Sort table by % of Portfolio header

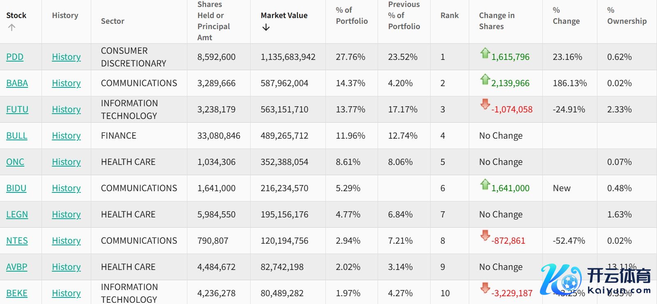tap(351, 16)
